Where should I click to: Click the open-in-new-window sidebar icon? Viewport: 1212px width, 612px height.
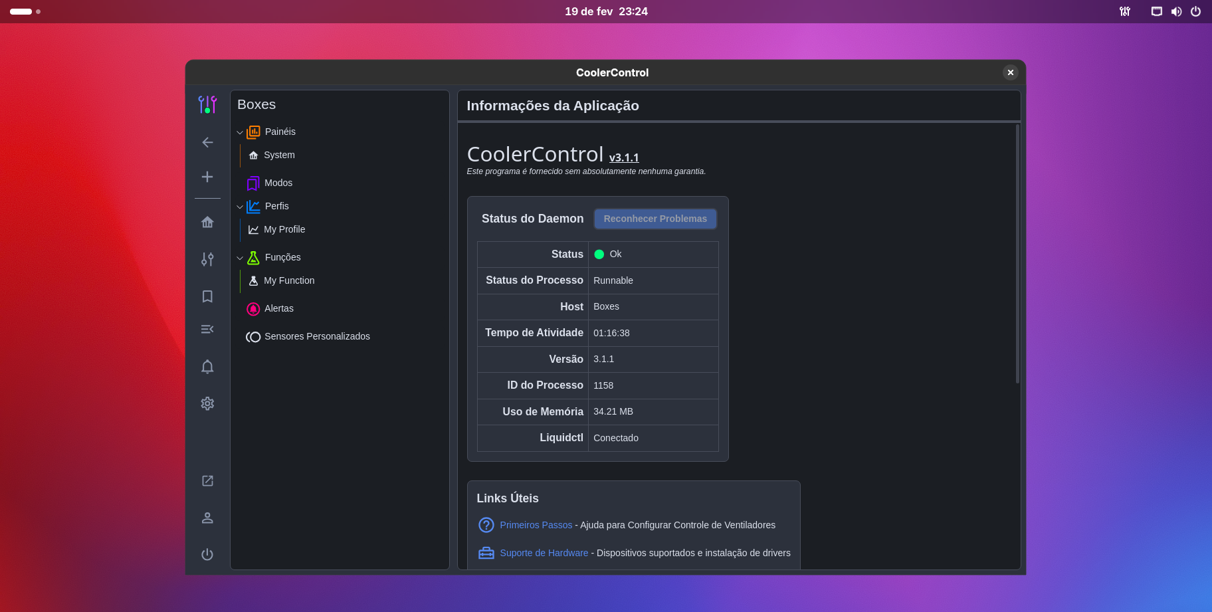[x=207, y=480]
